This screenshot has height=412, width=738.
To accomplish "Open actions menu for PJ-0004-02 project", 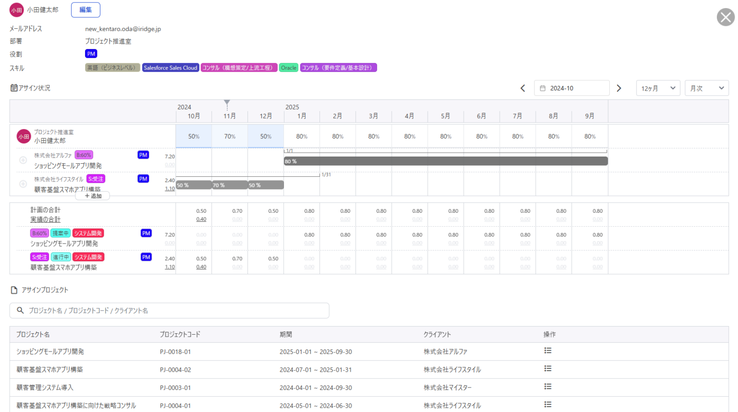I will point(548,369).
